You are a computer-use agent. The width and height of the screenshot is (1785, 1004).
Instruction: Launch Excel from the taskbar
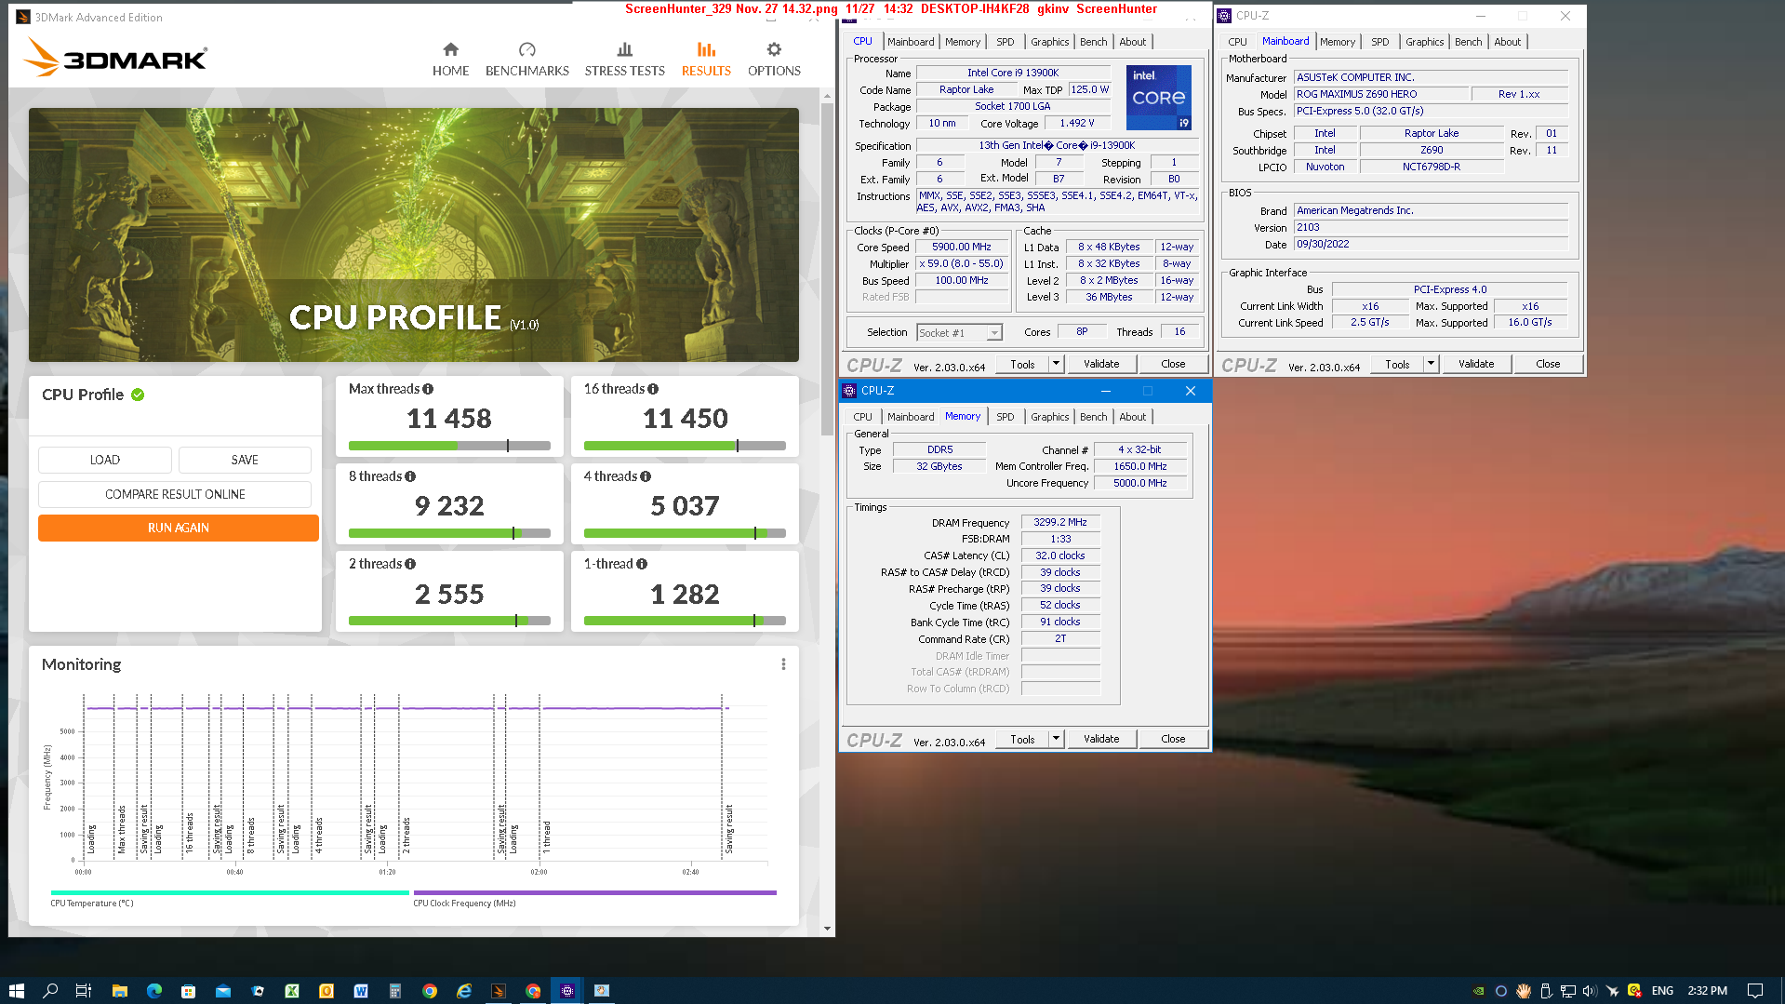click(292, 991)
